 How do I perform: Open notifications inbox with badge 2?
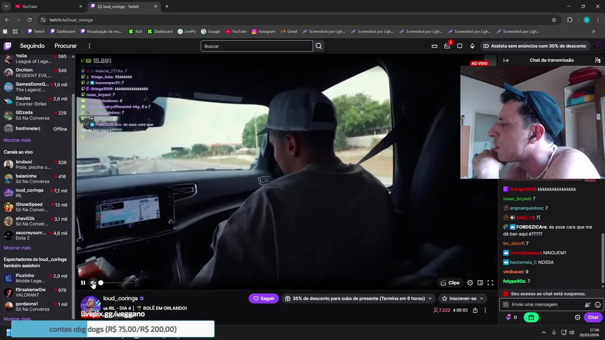pyautogui.click(x=447, y=46)
